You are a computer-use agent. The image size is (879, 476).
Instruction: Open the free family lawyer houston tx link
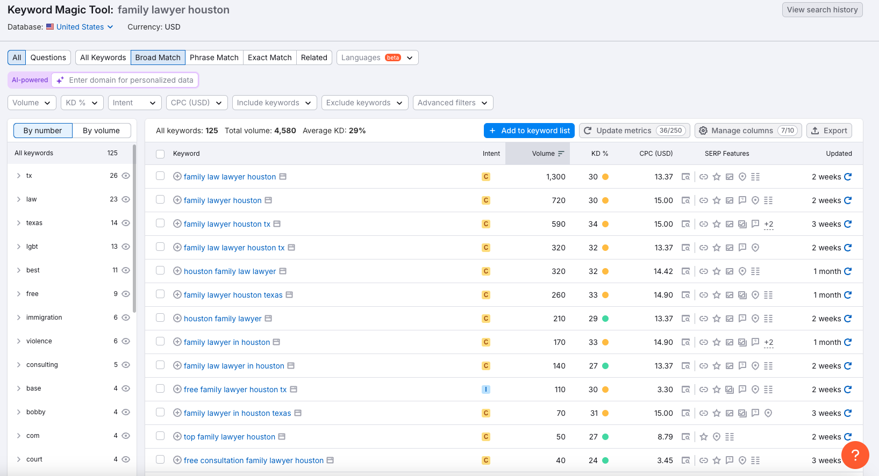(x=235, y=390)
